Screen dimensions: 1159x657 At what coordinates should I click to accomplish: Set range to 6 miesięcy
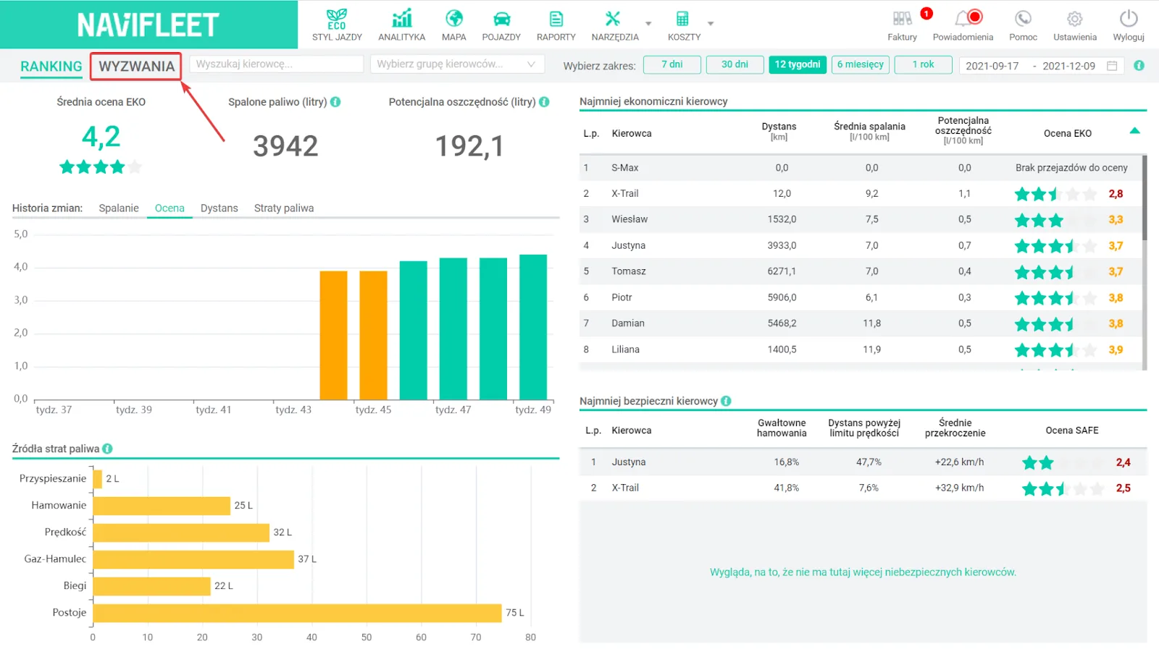pos(861,64)
